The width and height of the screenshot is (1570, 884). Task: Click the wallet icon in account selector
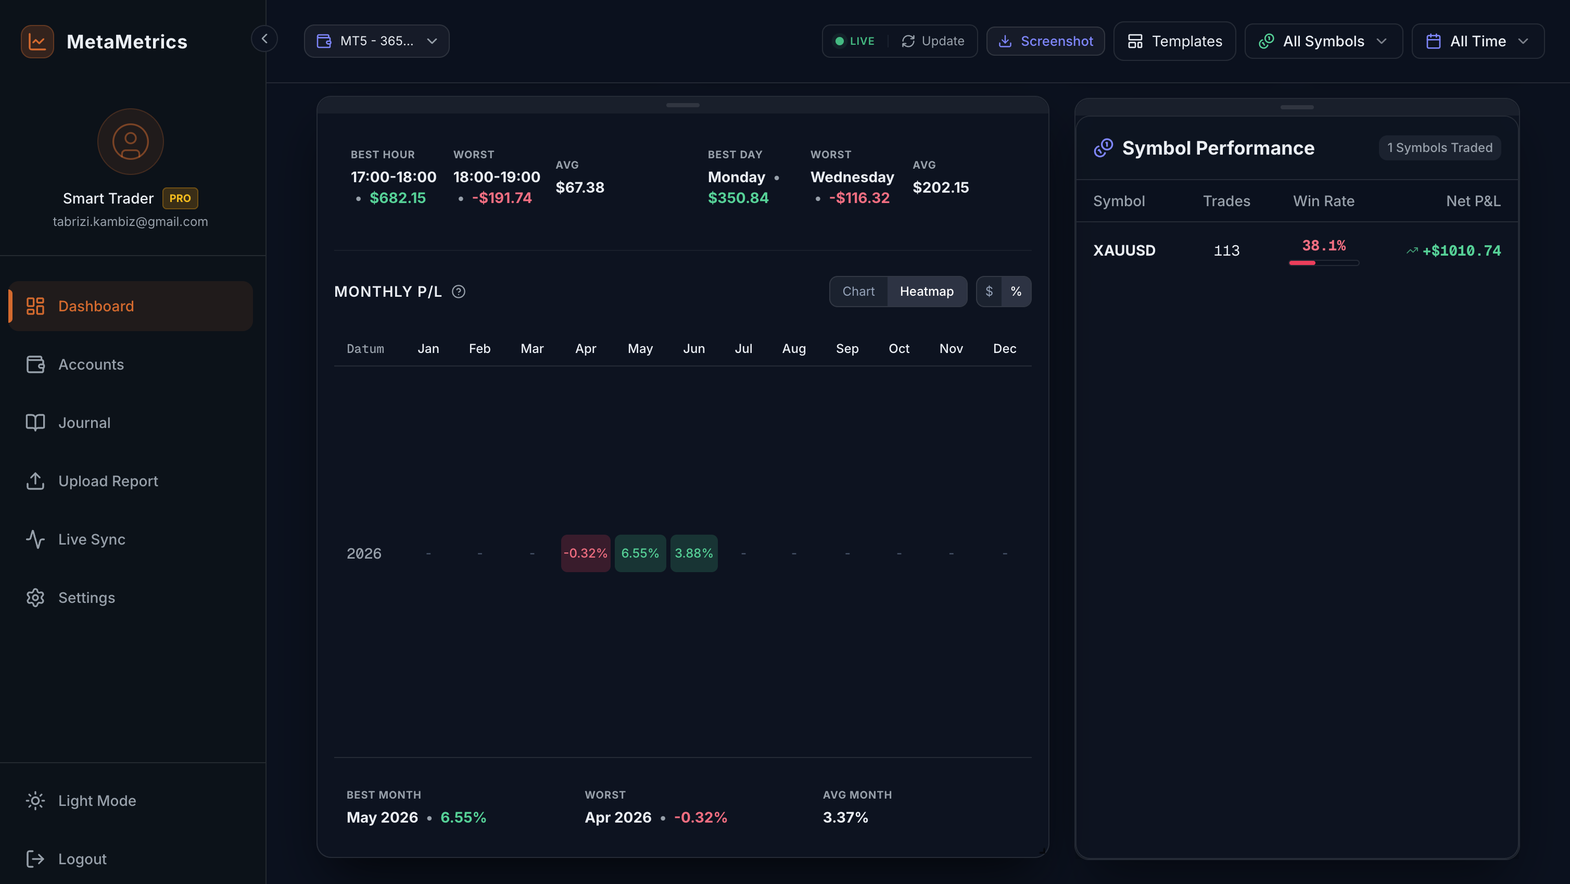(324, 41)
